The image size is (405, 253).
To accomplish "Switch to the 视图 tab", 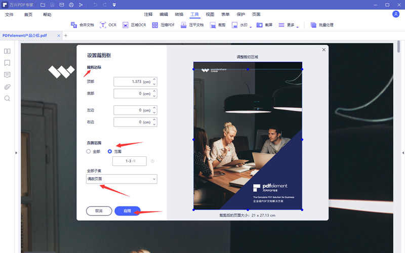I will (x=210, y=15).
